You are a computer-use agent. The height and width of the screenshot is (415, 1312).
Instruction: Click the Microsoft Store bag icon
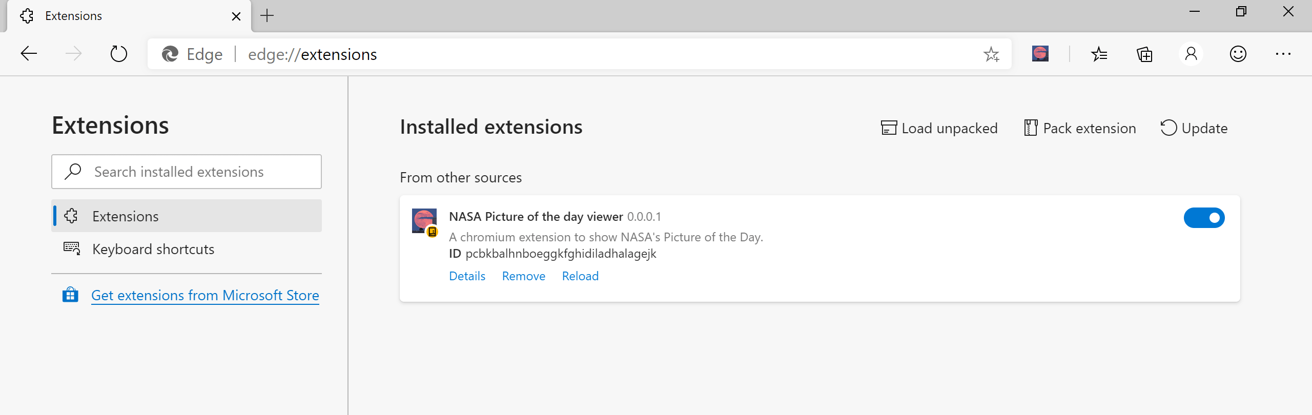(x=70, y=295)
